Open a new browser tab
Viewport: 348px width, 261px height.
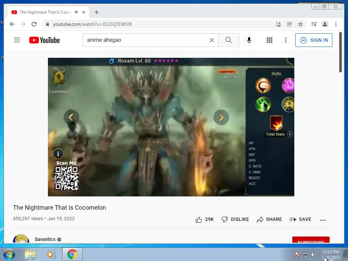pyautogui.click(x=96, y=12)
